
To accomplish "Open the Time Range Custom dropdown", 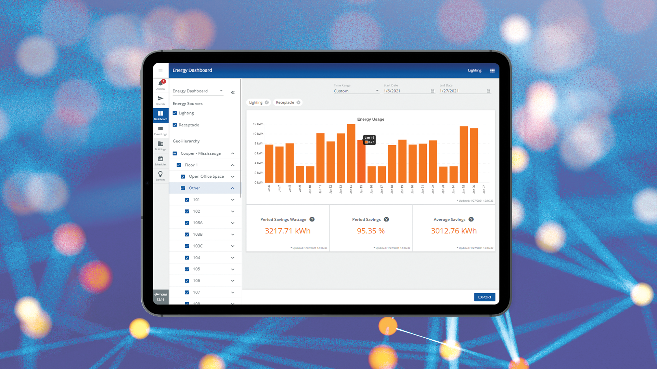I will tap(356, 91).
